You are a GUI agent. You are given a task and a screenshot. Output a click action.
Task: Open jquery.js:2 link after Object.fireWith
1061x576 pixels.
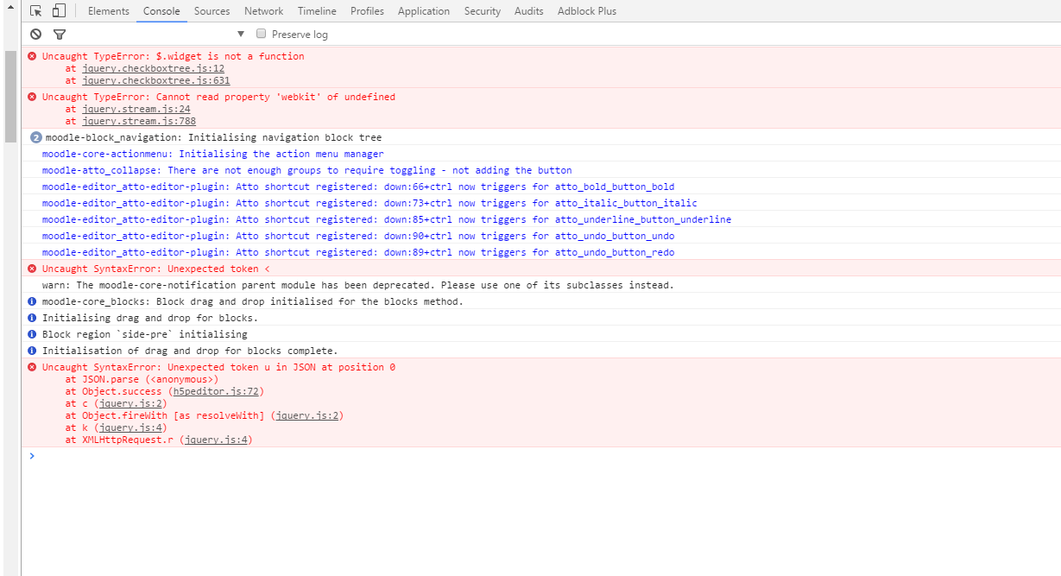pyautogui.click(x=307, y=415)
